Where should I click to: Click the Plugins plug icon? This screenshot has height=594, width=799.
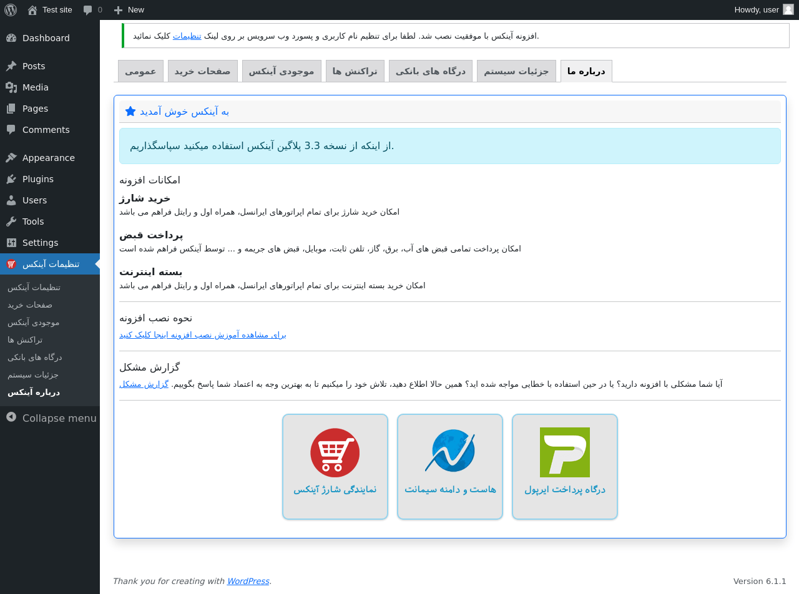[x=11, y=179]
